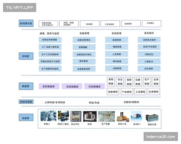Image resolution: width=181 pixels, height=144 pixels.
Task: Select the 网络传输层 layer label box
Action: click(26, 102)
